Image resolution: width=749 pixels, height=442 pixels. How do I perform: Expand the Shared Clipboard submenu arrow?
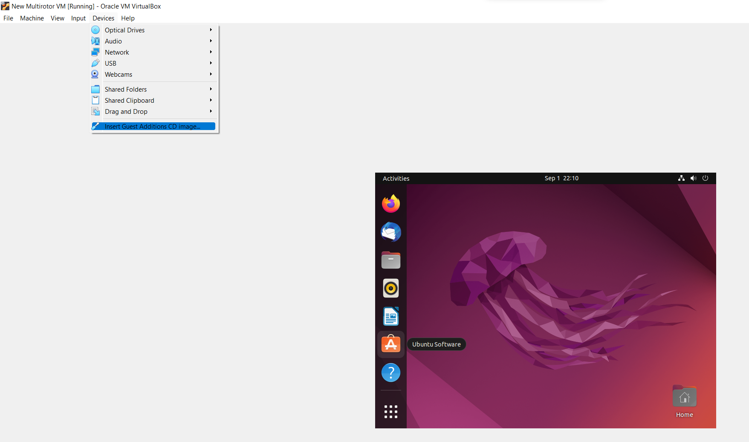(x=211, y=100)
